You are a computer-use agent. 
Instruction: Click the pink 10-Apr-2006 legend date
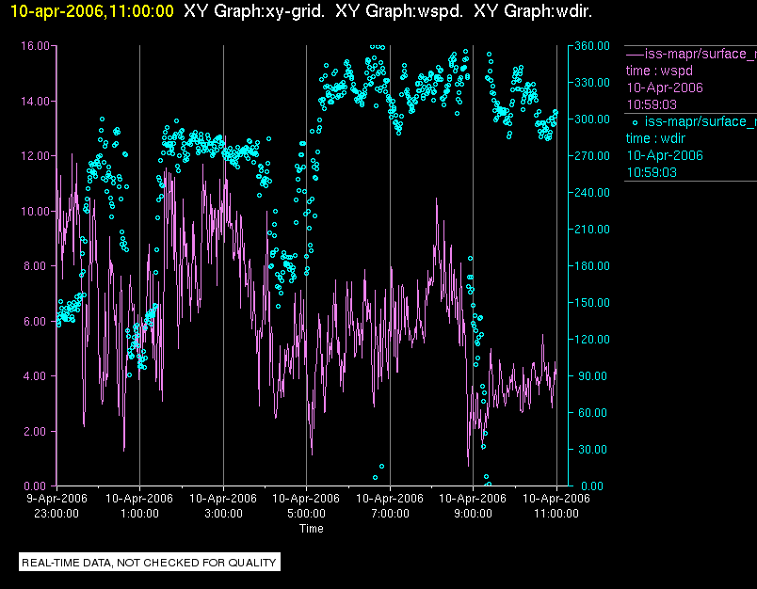point(665,88)
